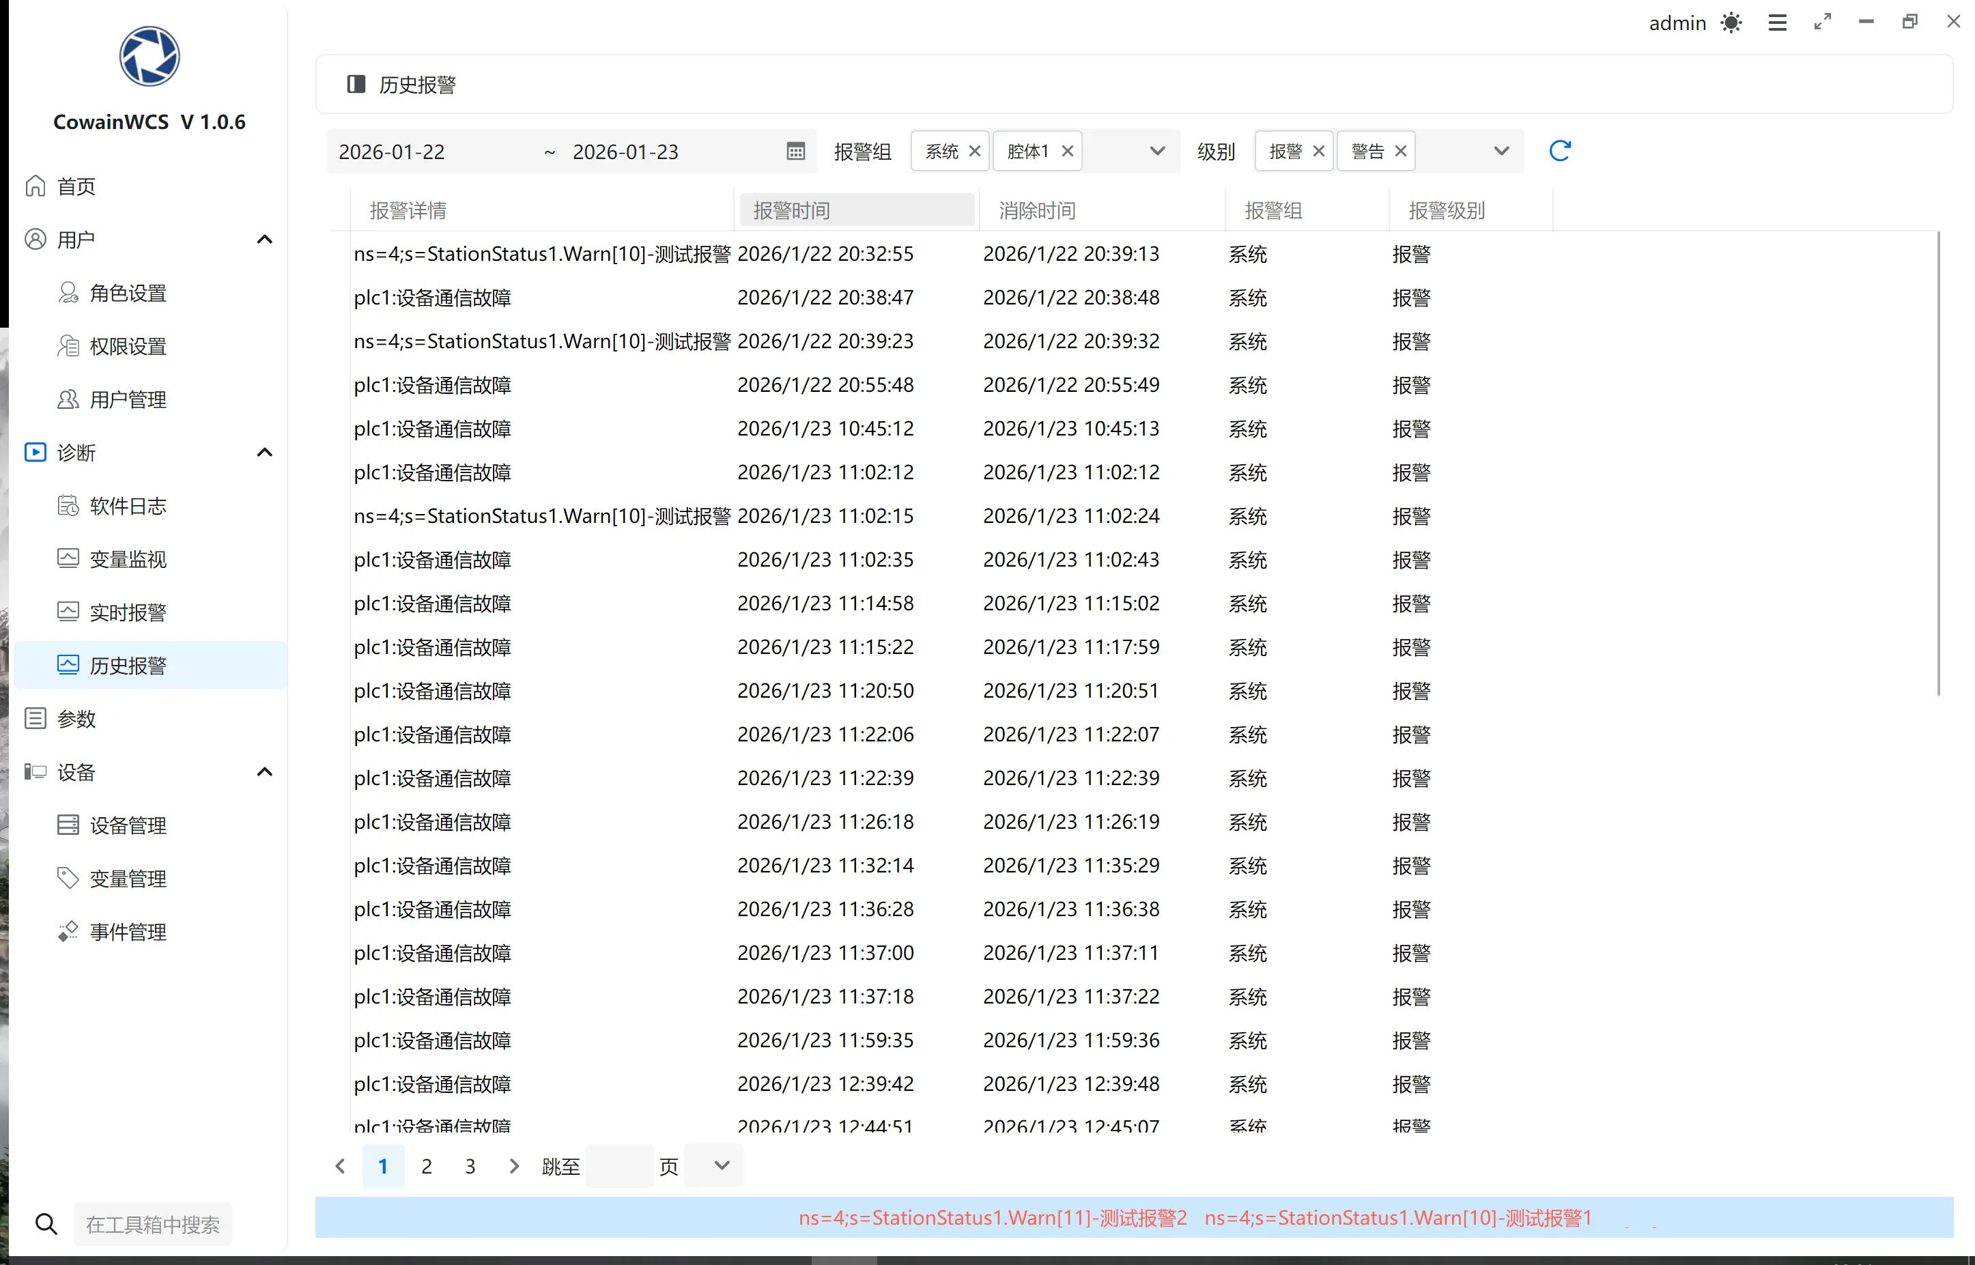The image size is (1975, 1265).
Task: Collapse the 诊断 menu section
Action: click(x=264, y=453)
